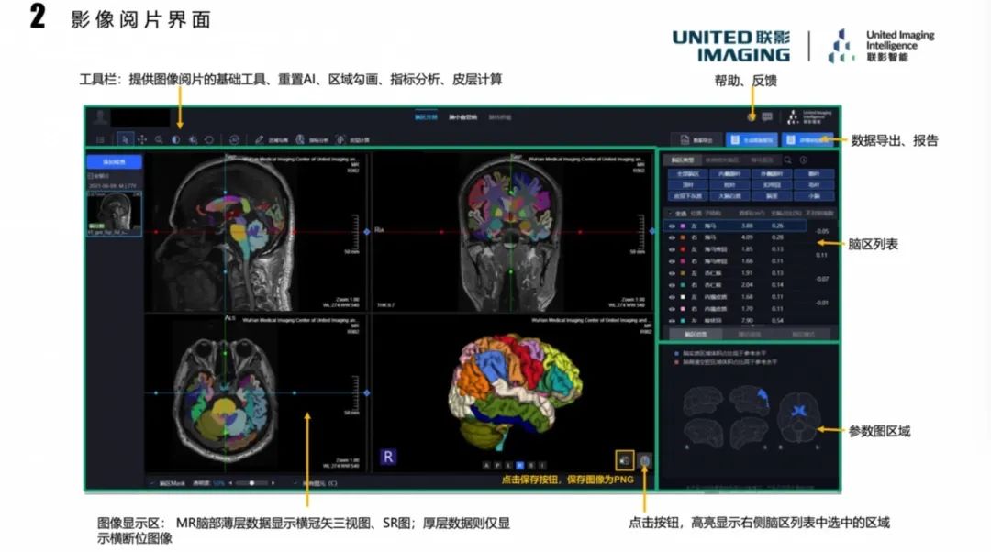Toggle eye for right 海马 row (4.09)
The width and height of the screenshot is (991, 552).
pyautogui.click(x=672, y=237)
